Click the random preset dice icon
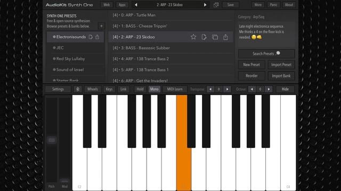 (x=216, y=5)
